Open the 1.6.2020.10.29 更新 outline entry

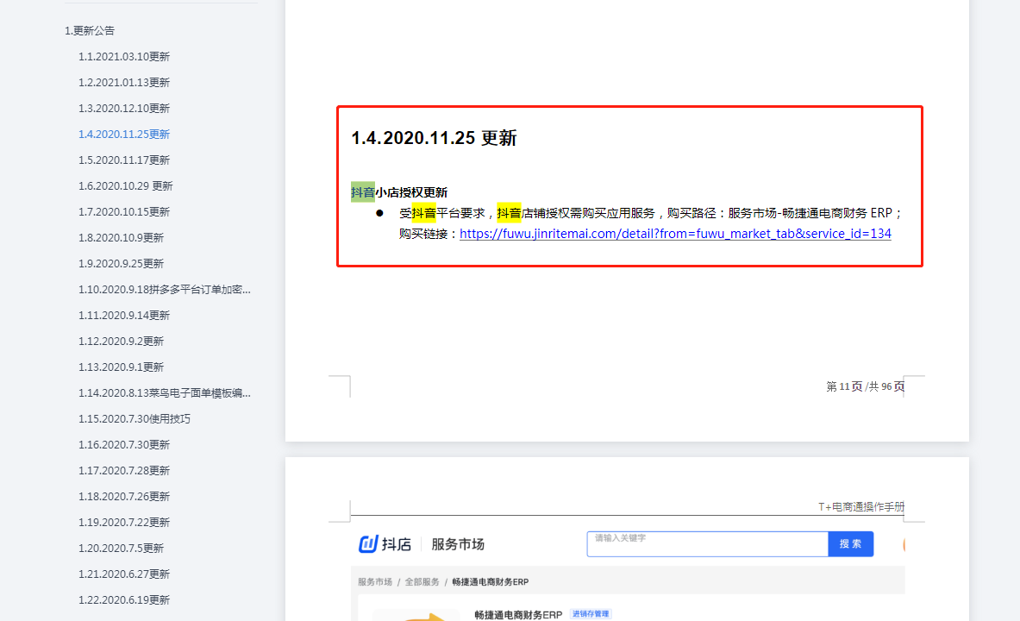point(126,186)
